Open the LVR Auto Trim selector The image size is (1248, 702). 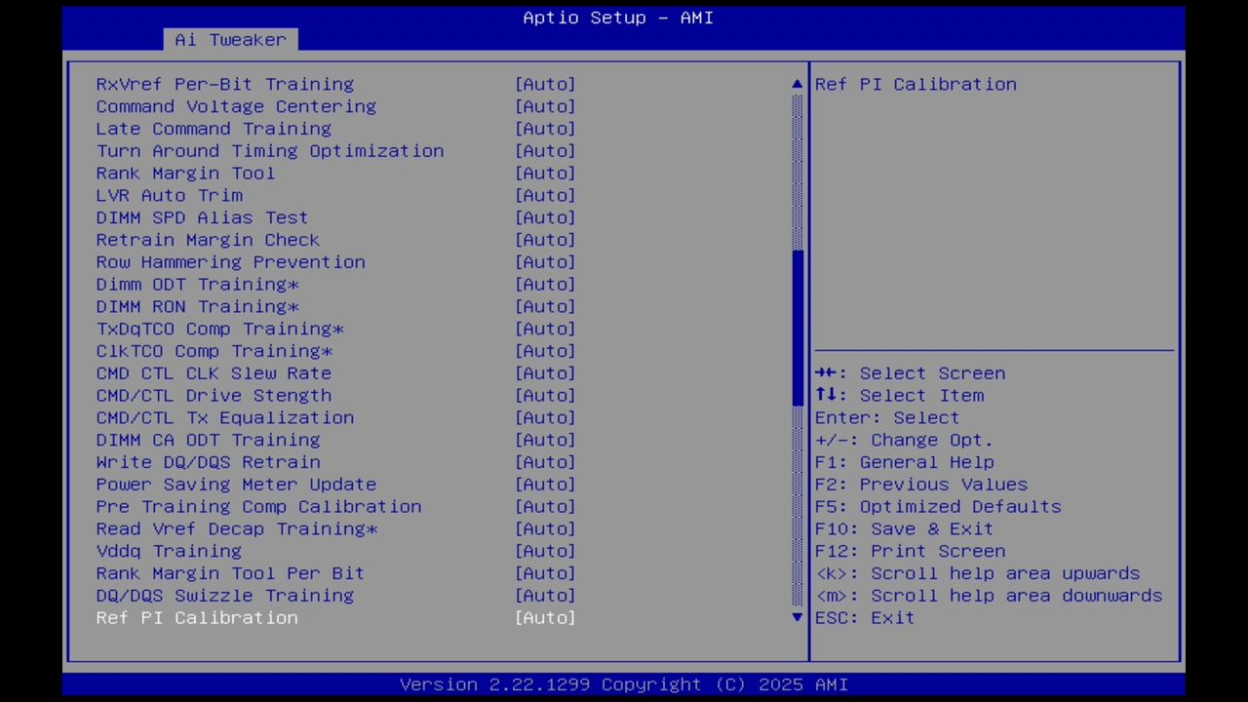coord(545,195)
